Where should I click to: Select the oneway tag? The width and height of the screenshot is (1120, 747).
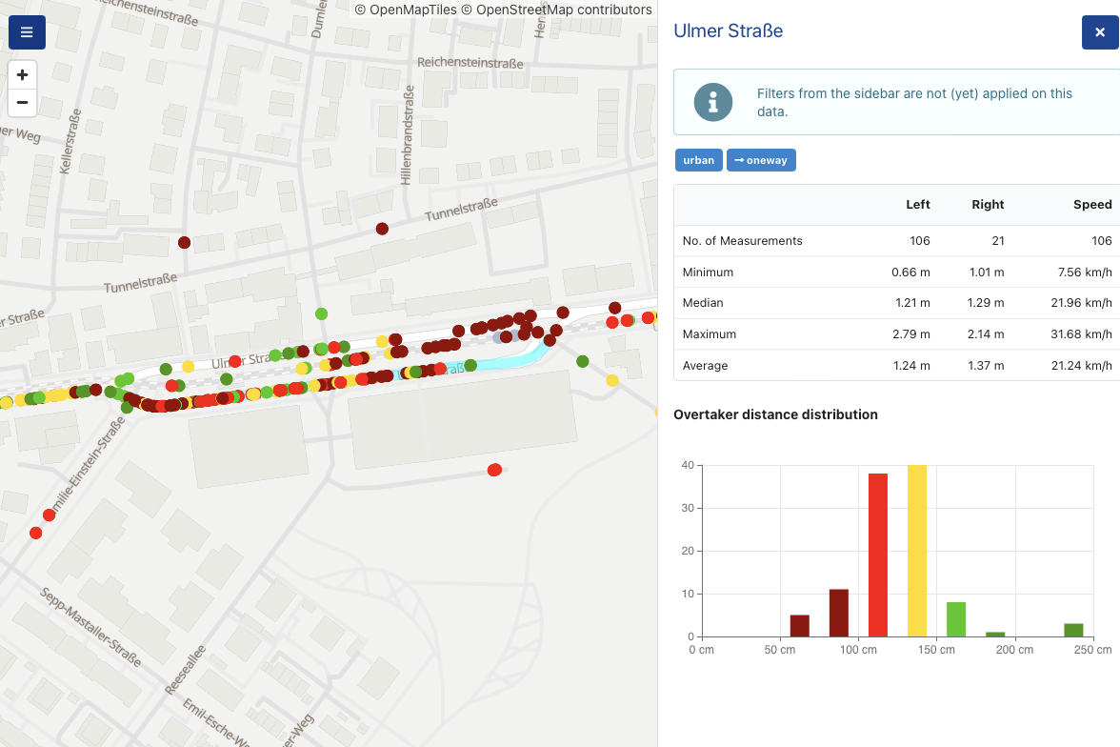click(x=761, y=160)
